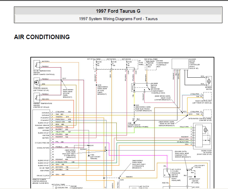Viewport: 228px width, 189px height.
Task: Click wire label "RED/WHT 438"
Action: click(x=62, y=159)
